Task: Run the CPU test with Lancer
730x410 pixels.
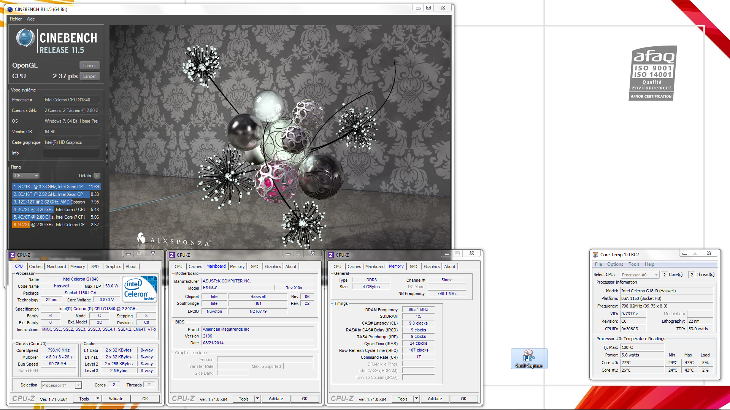Action: click(x=90, y=76)
